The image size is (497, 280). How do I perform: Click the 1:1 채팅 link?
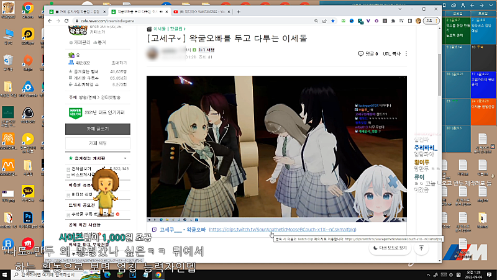(207, 50)
